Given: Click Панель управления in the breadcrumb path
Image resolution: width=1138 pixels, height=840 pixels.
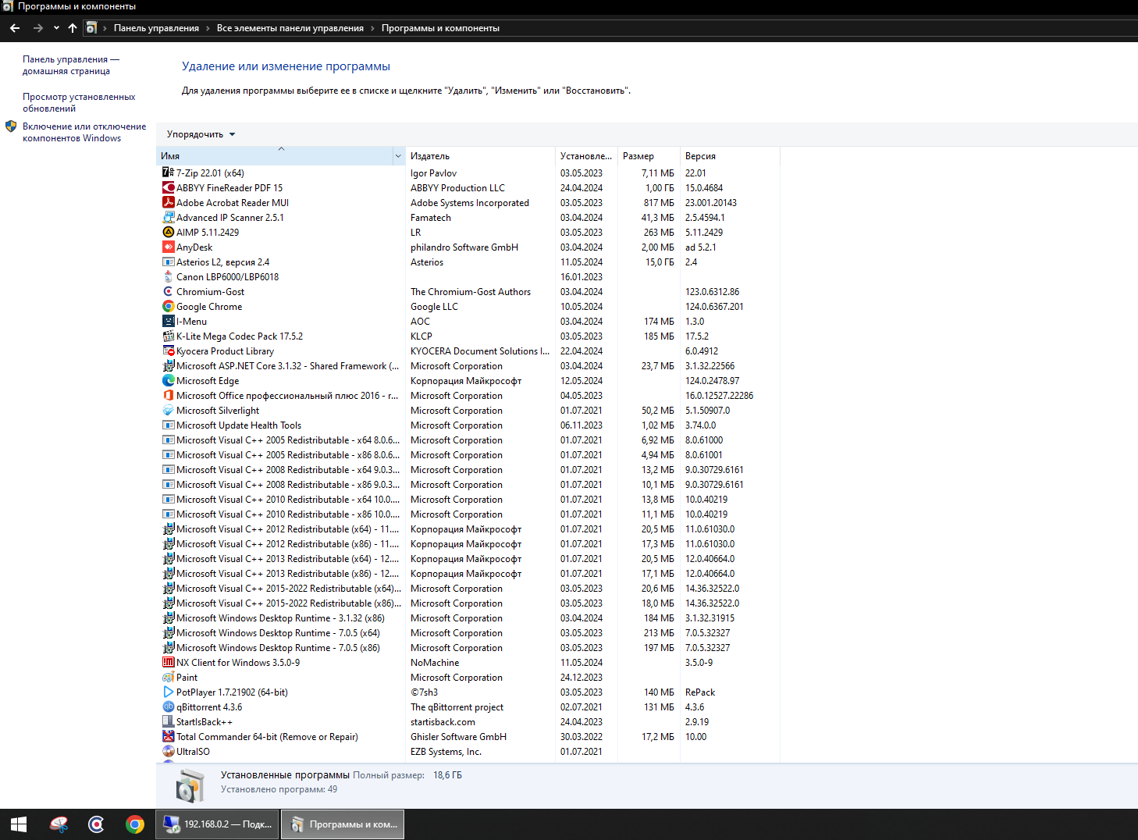Looking at the screenshot, I should [156, 28].
